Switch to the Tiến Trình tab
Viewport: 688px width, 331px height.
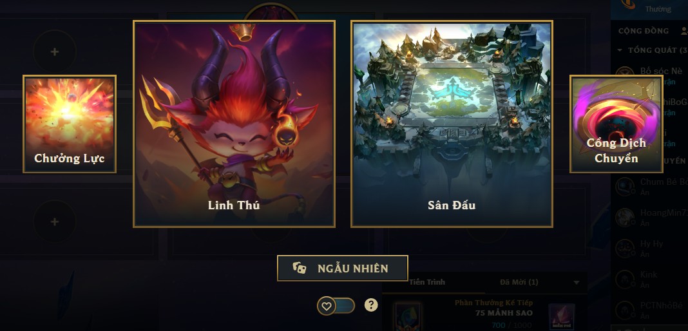pyautogui.click(x=427, y=282)
